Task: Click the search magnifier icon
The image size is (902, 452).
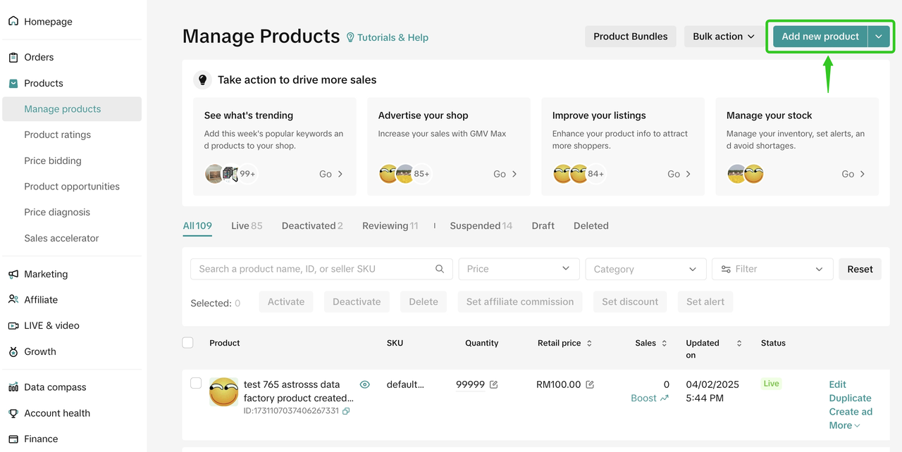Action: [440, 269]
